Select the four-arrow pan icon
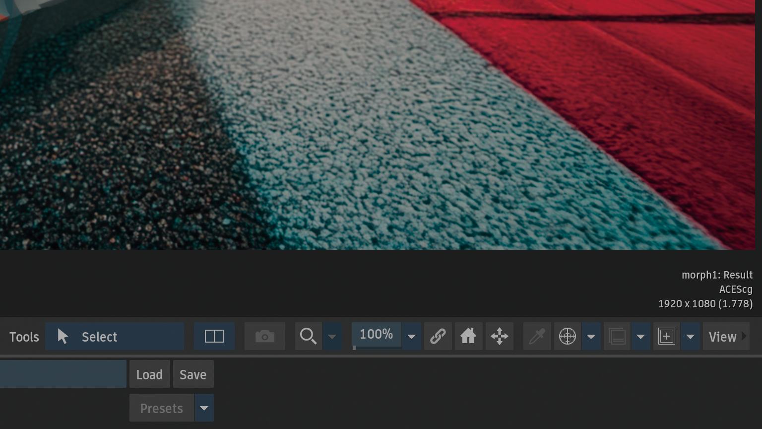Screen dimensions: 762x429 point(499,337)
